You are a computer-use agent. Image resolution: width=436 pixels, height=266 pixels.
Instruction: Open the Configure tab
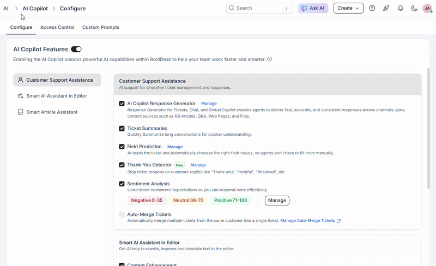point(21,27)
